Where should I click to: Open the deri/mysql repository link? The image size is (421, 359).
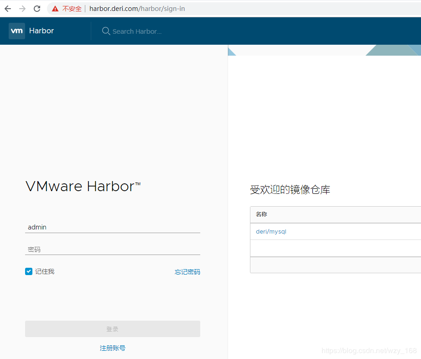point(271,231)
